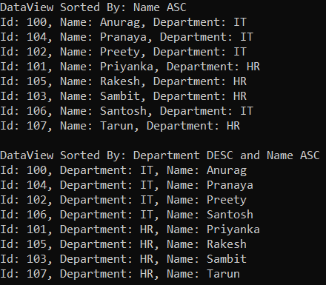Click line 'Department: IT, Name: Santosh'
The height and width of the screenshot is (285, 326).
[127, 215]
